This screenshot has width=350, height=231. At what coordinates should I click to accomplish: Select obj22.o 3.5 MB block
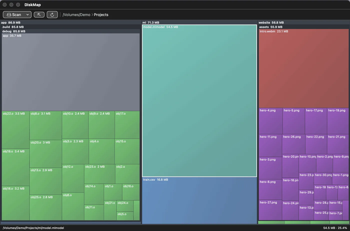[x=16, y=130]
